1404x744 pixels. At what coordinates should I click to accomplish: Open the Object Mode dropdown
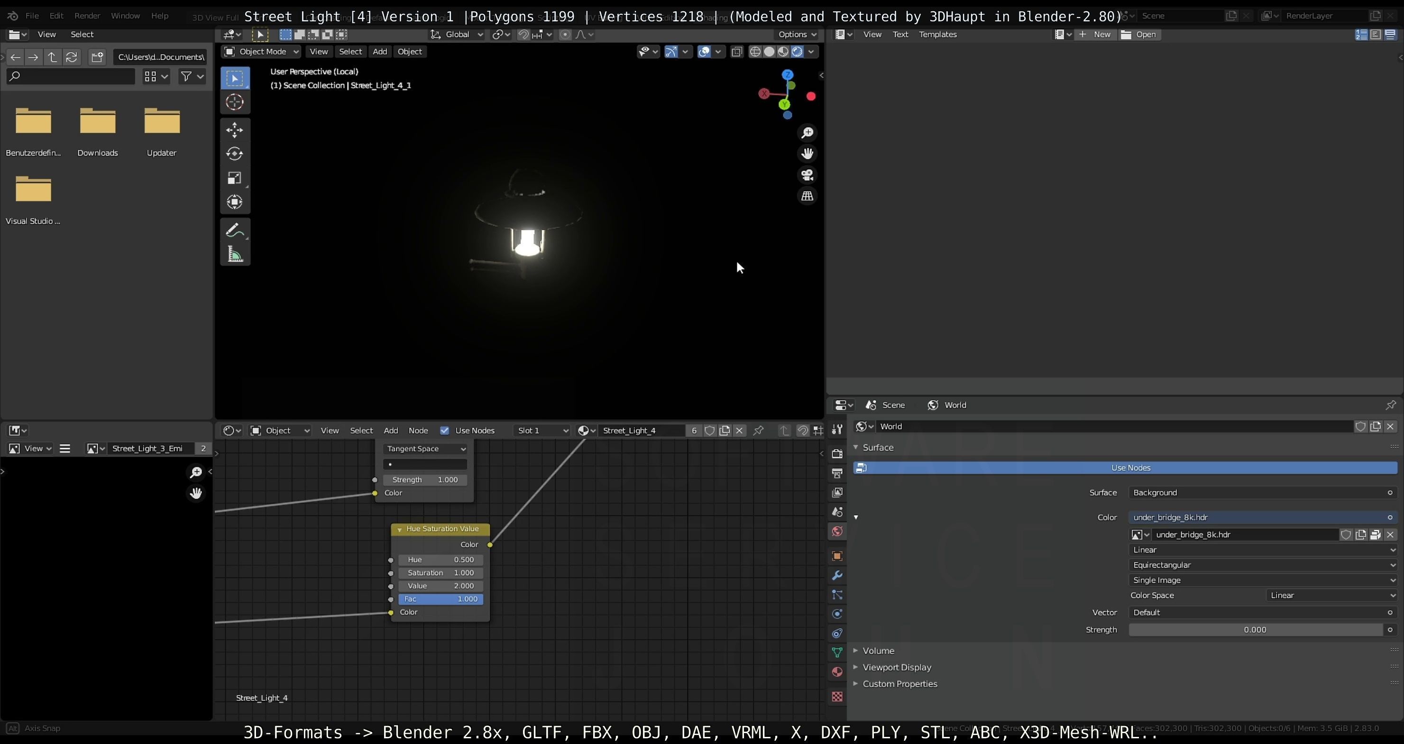point(262,52)
